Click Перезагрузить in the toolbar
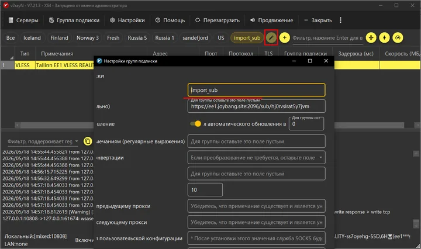 (217, 20)
